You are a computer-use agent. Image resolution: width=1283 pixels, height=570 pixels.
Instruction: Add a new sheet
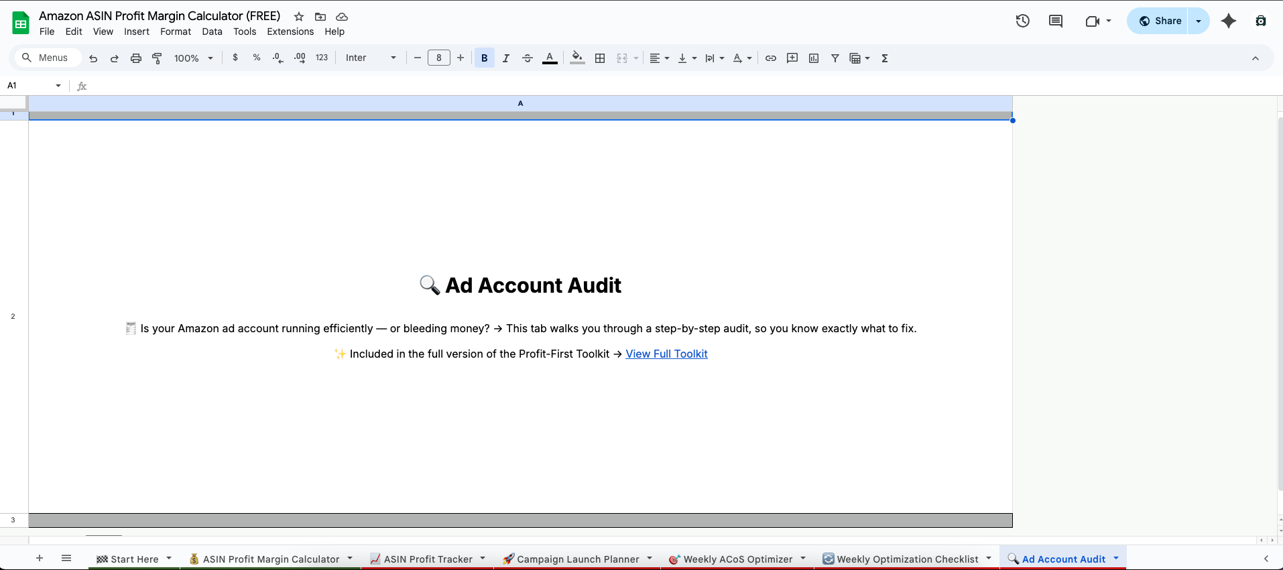[40, 558]
